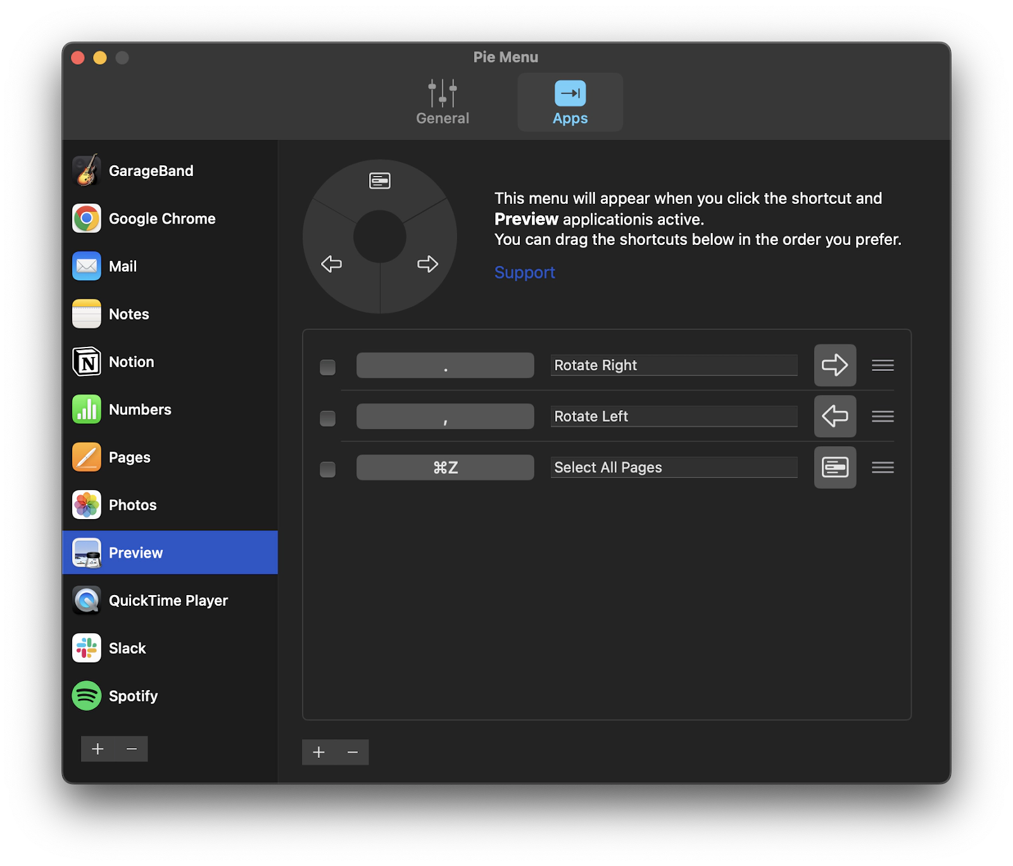Add a new app with sidebar plus button

click(98, 749)
